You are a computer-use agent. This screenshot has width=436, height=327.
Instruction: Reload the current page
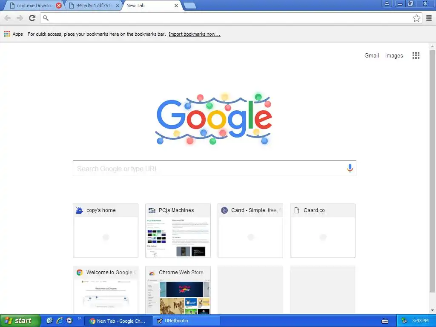click(32, 18)
